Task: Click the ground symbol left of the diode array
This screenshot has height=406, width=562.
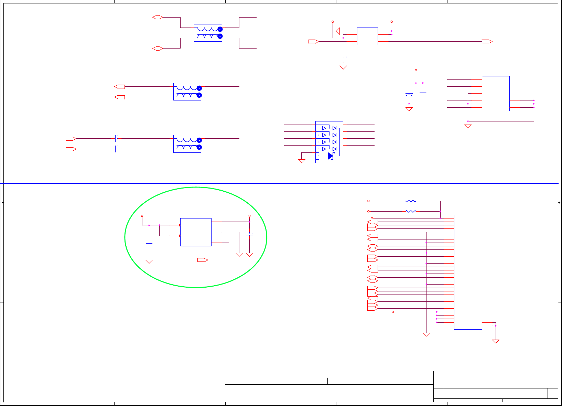Action: click(302, 161)
